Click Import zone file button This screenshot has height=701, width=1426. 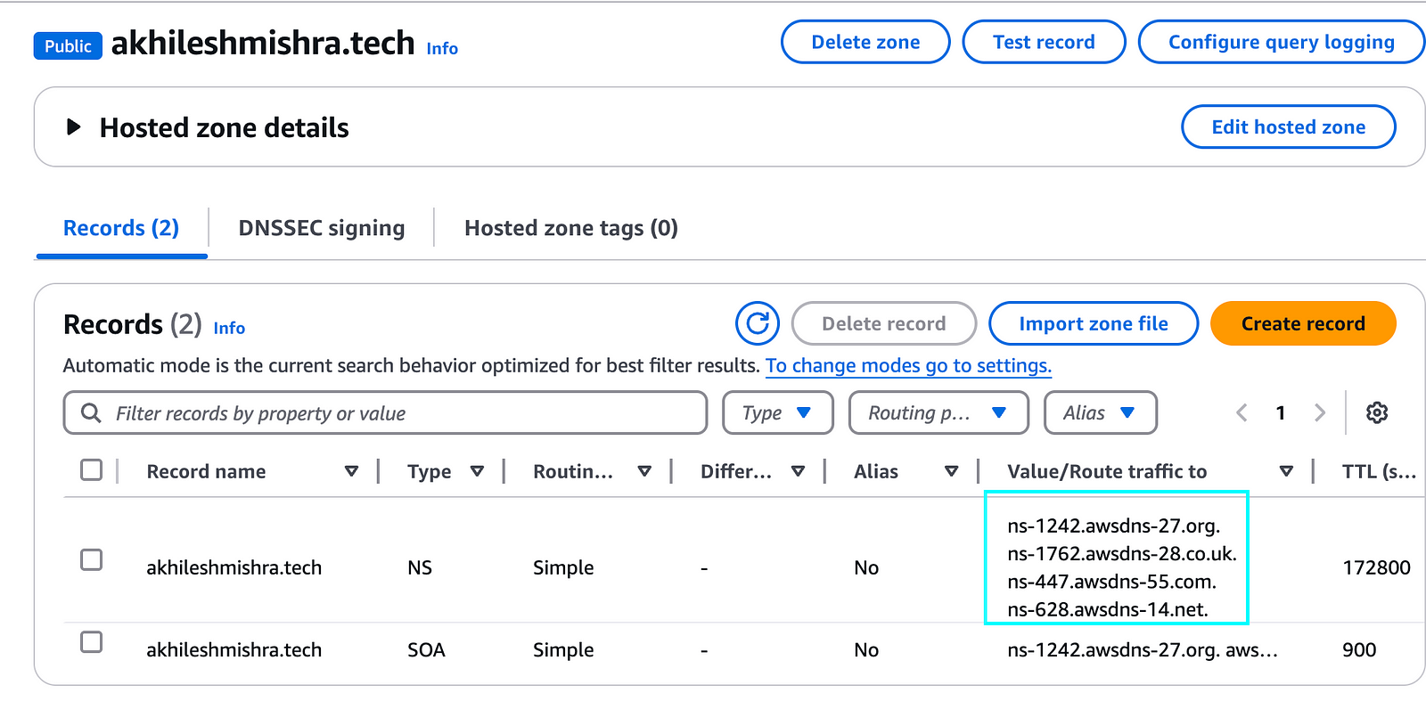[1094, 323]
